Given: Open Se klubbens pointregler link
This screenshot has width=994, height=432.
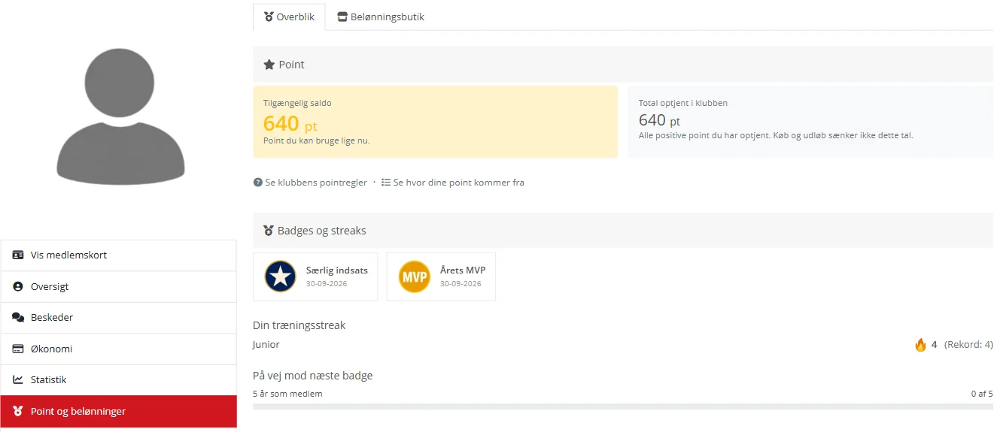Looking at the screenshot, I should coord(316,183).
